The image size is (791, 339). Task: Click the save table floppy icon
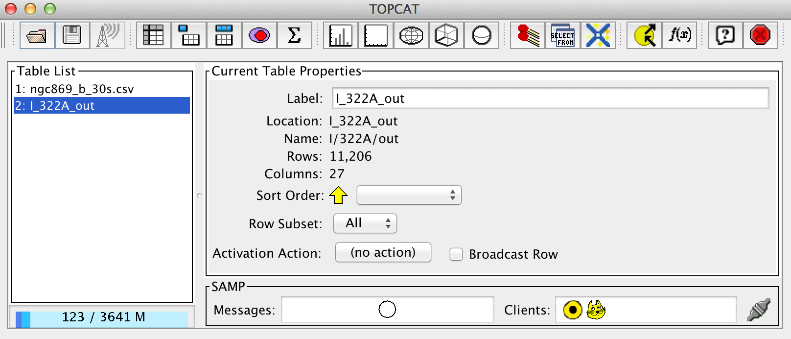point(72,35)
